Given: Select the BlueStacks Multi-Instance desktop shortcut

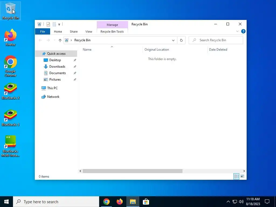Looking at the screenshot, I should click(x=11, y=146).
